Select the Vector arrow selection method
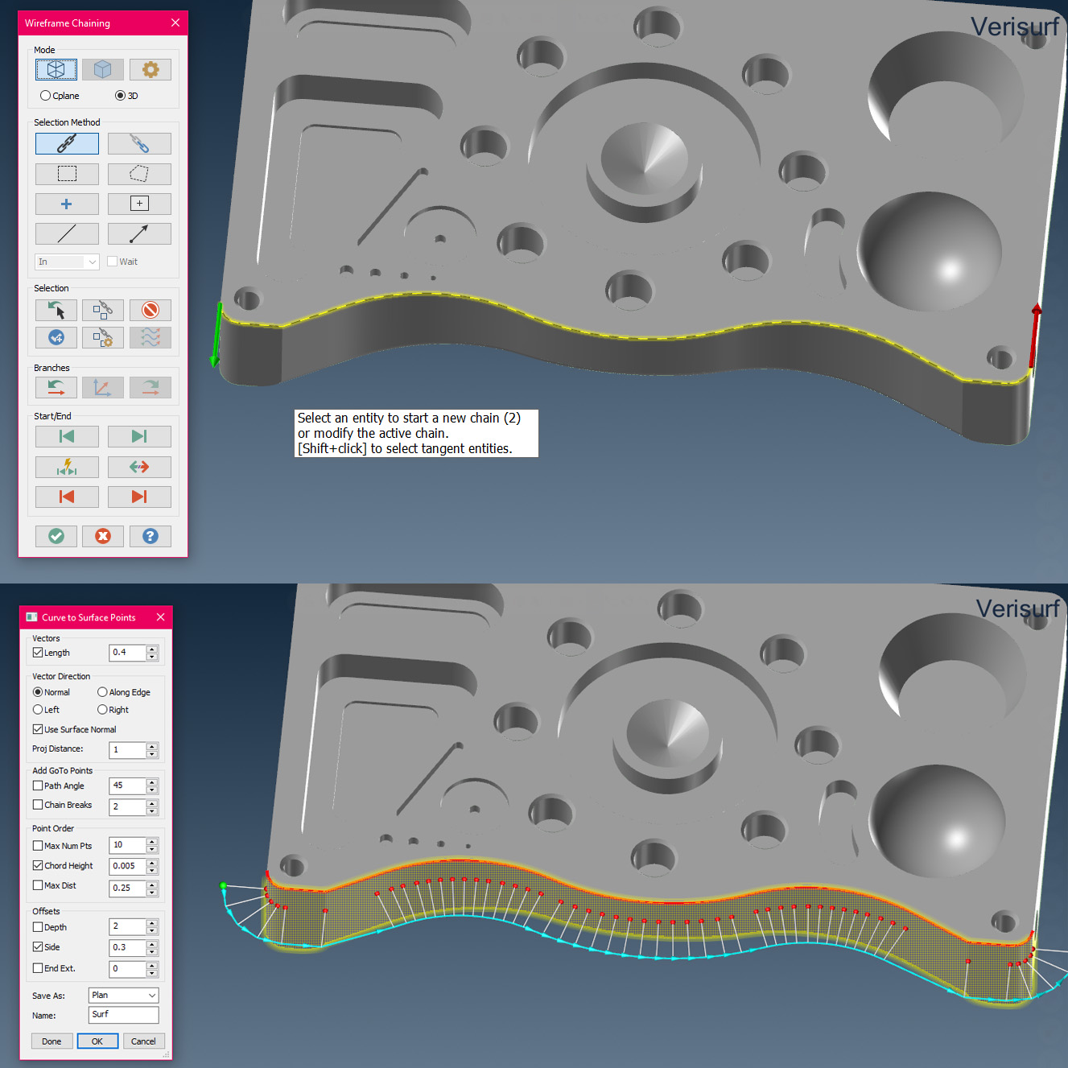The image size is (1068, 1068). coord(139,233)
